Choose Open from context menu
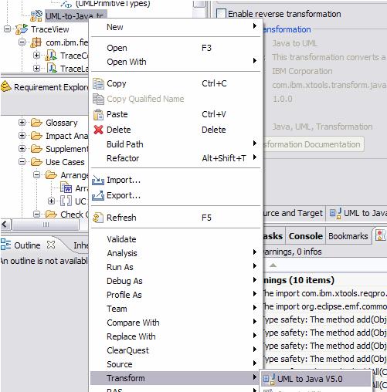 coord(175,48)
